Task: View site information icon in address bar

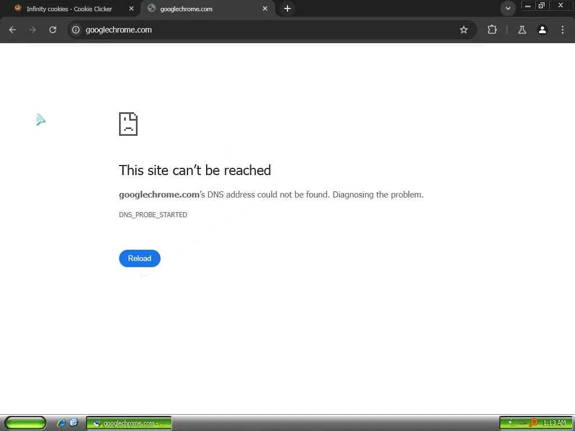Action: point(76,30)
